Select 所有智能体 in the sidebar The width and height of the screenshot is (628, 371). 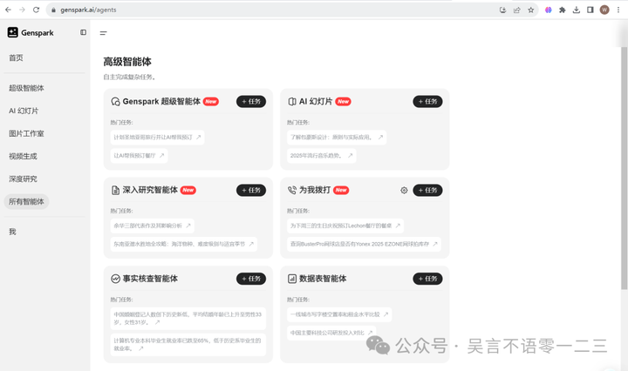coord(26,201)
